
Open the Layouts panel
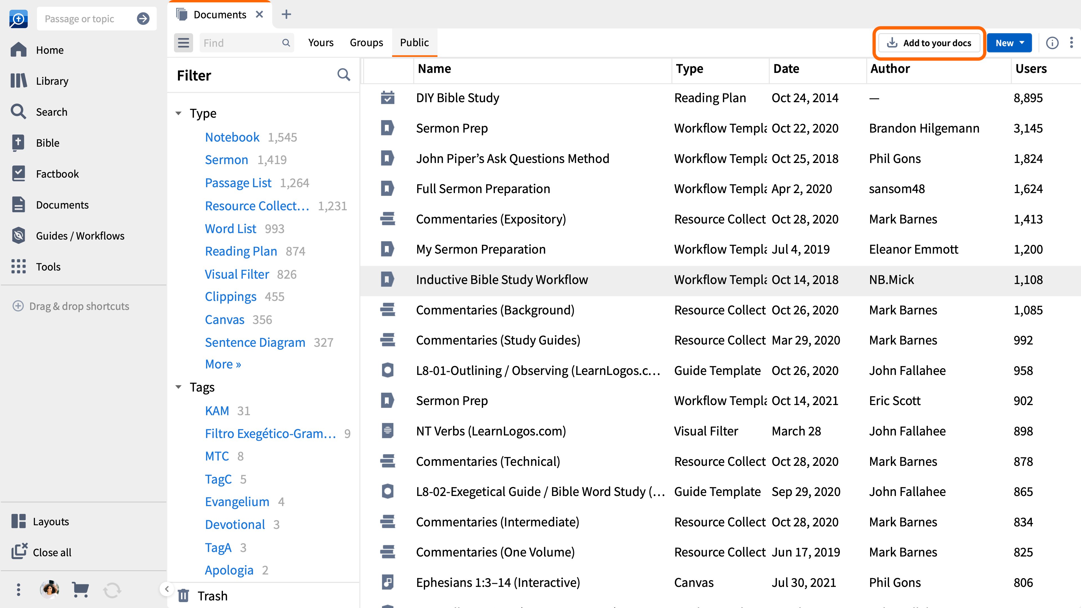pos(40,521)
